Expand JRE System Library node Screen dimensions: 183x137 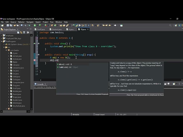coord(4,44)
